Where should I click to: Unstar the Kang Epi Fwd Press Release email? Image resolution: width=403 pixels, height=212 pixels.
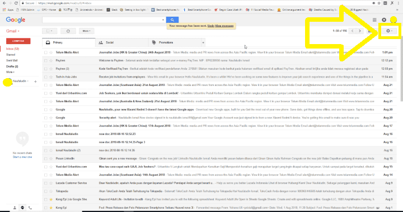51,208
